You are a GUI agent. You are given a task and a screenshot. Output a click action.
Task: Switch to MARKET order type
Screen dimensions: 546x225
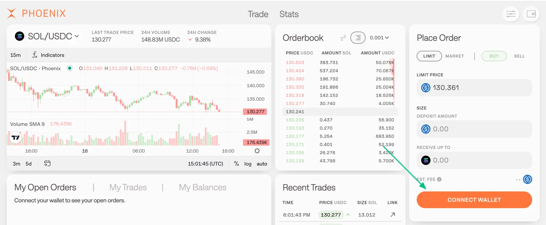[x=455, y=56]
